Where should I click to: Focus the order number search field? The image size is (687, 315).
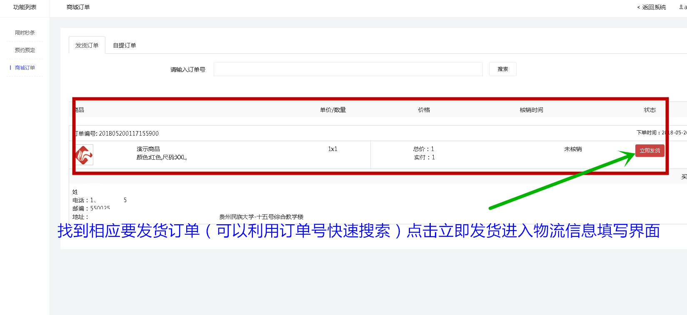tap(348, 69)
